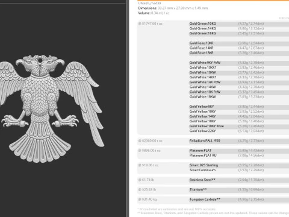Select the Gold White:14K PdW row

tap(239, 82)
